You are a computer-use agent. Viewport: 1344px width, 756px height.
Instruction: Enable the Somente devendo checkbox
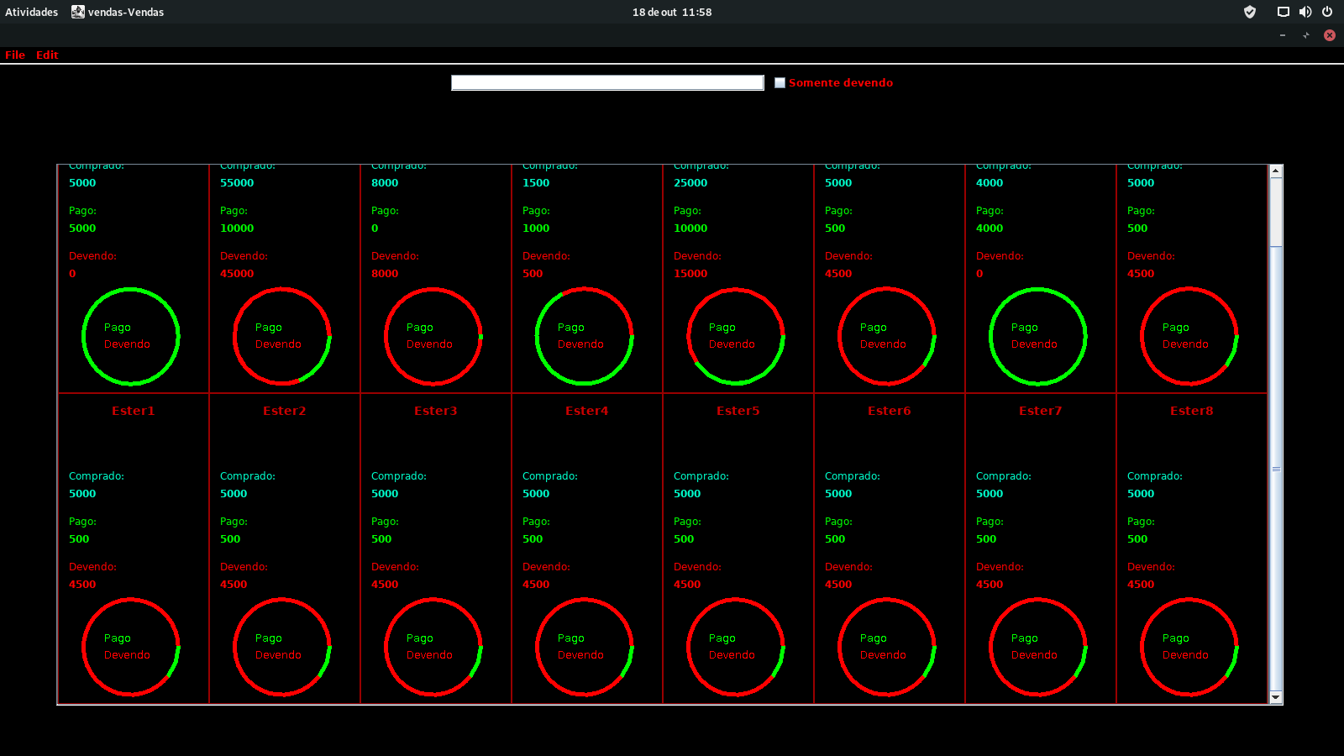click(x=780, y=82)
